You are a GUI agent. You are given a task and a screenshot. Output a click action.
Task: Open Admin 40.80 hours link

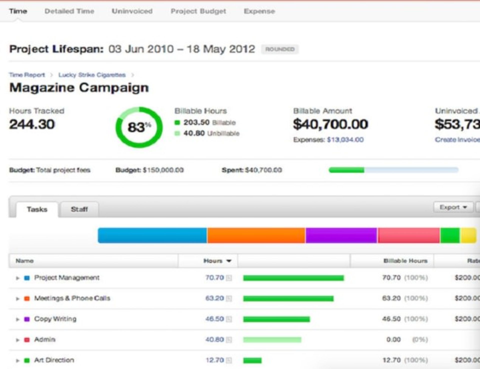[x=214, y=340]
